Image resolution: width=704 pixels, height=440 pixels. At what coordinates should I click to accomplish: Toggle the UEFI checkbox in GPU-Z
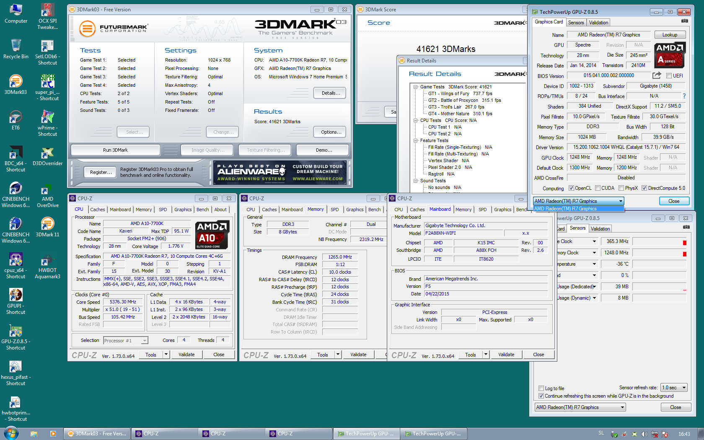pos(669,76)
